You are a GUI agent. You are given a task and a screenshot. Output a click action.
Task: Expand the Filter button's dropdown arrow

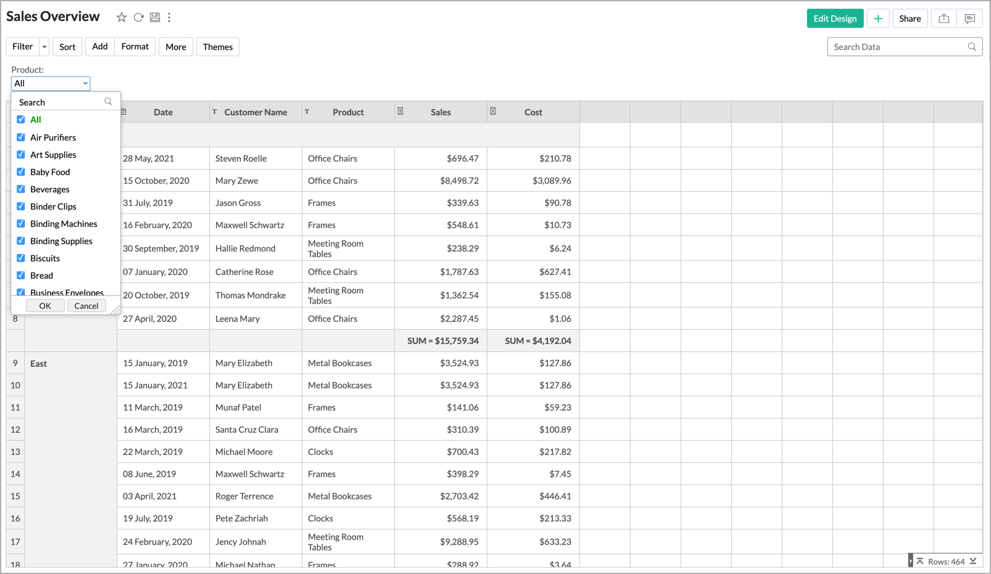click(44, 46)
